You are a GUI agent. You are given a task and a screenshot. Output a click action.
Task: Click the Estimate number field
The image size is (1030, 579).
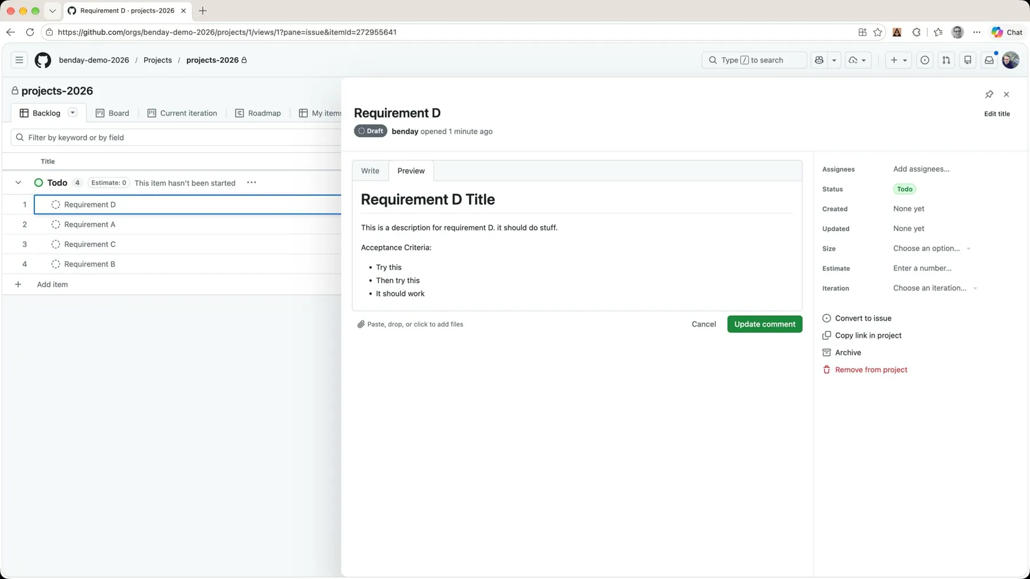922,268
